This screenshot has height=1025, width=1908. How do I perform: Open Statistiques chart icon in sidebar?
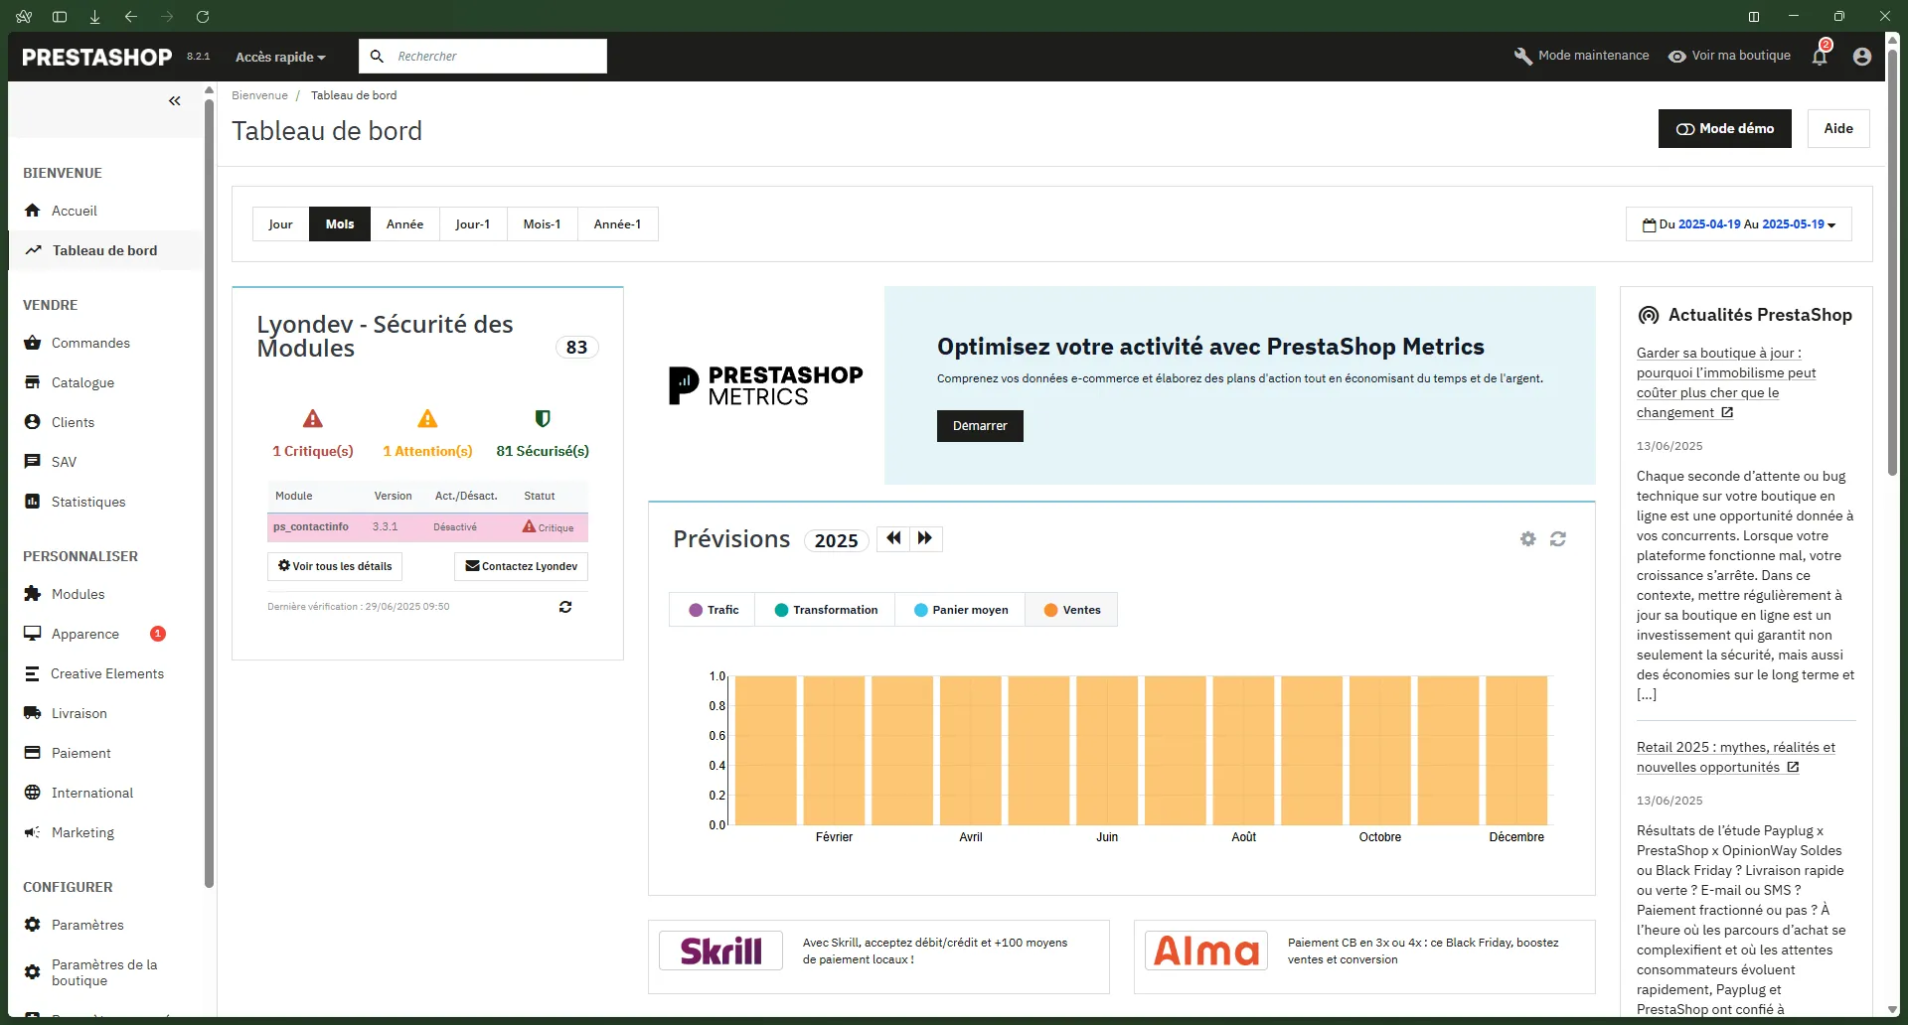tap(33, 502)
